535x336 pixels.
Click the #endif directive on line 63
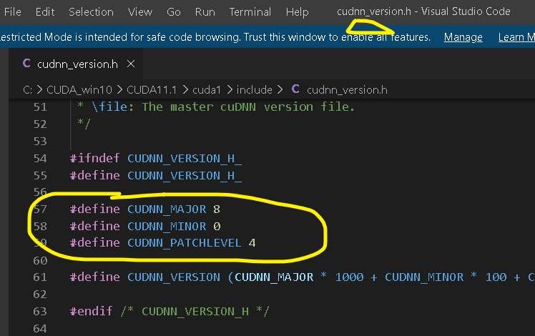[91, 312]
